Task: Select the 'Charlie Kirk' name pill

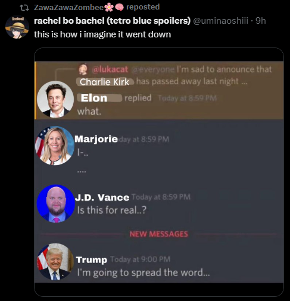Action: coord(105,82)
